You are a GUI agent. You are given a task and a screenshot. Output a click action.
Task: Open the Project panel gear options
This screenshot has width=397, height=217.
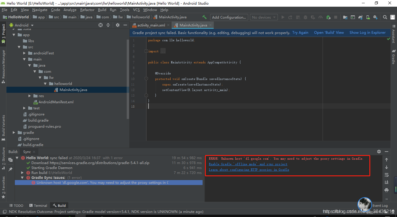pyautogui.click(x=118, y=25)
